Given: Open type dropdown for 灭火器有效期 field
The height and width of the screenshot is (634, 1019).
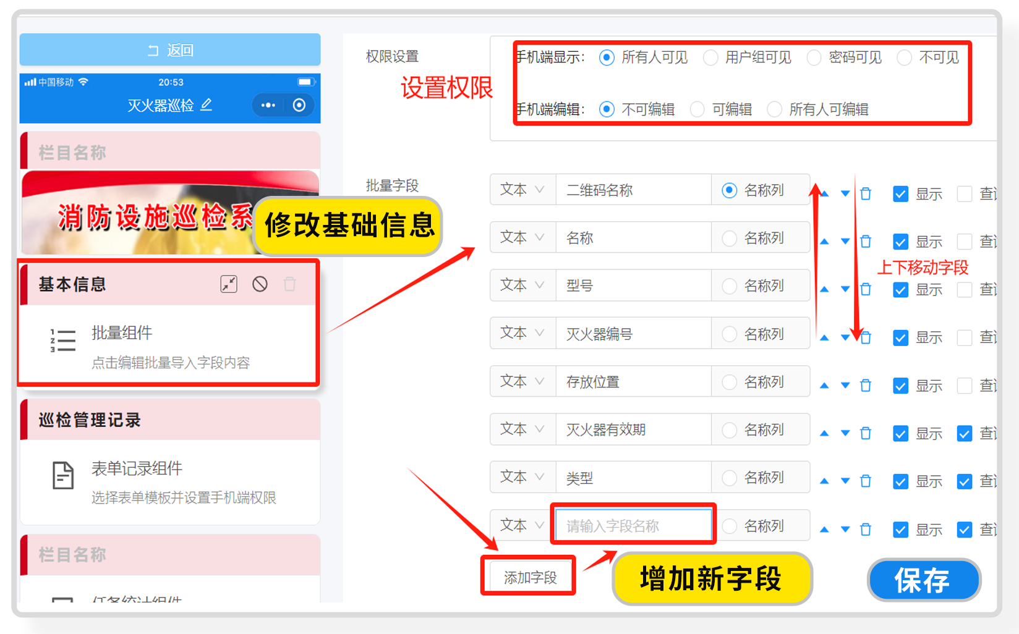Looking at the screenshot, I should [x=522, y=429].
